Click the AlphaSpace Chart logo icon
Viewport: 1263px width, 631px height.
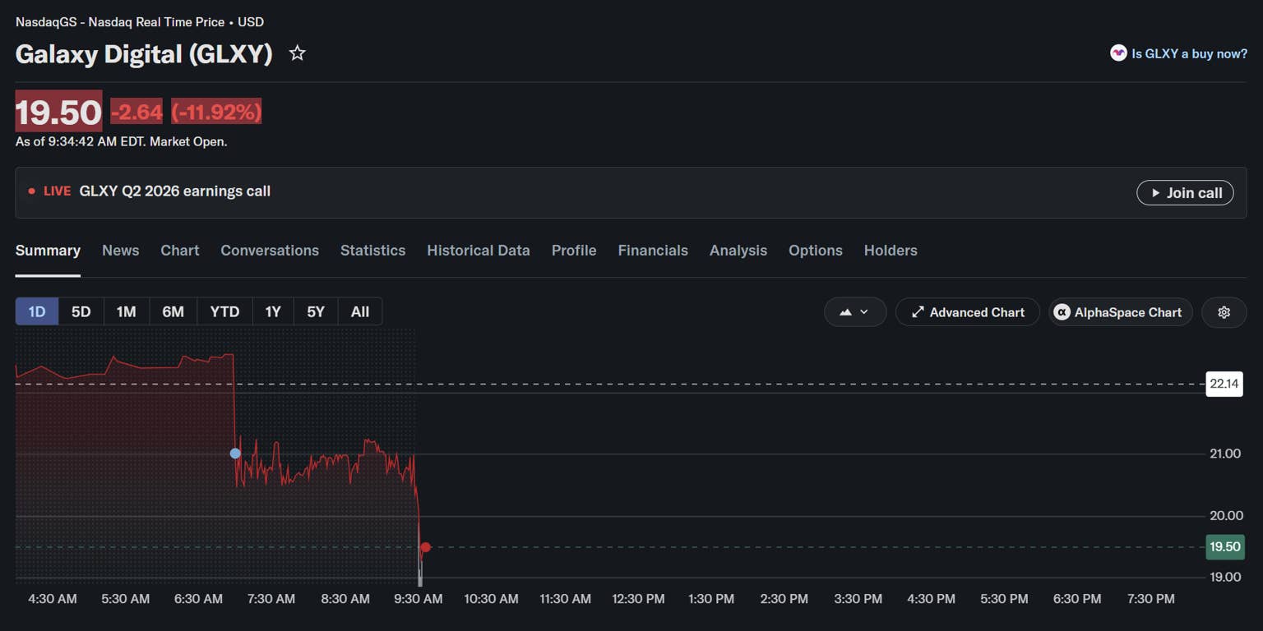coord(1062,312)
